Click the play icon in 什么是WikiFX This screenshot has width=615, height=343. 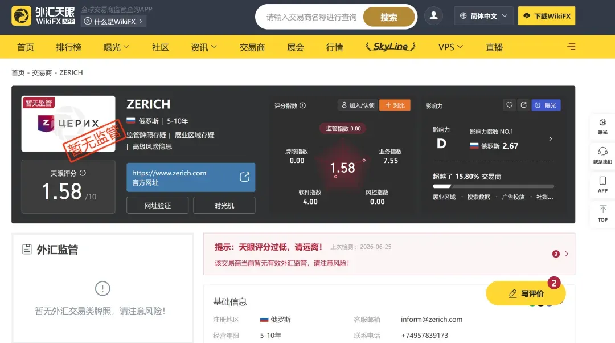pos(88,21)
